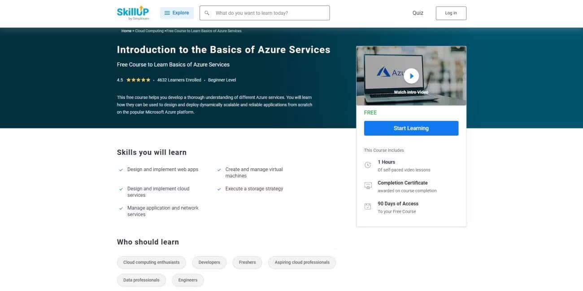Click the 'Skills you will learn' heading
Screen dimensions: 583x291
(x=152, y=152)
